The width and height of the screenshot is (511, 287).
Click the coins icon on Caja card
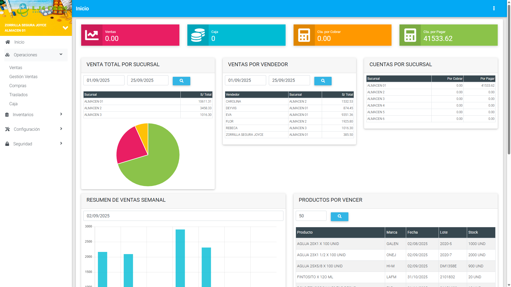tap(198, 35)
